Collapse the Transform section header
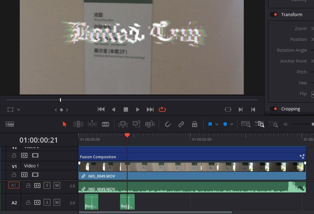The image size is (314, 214). [x=292, y=14]
